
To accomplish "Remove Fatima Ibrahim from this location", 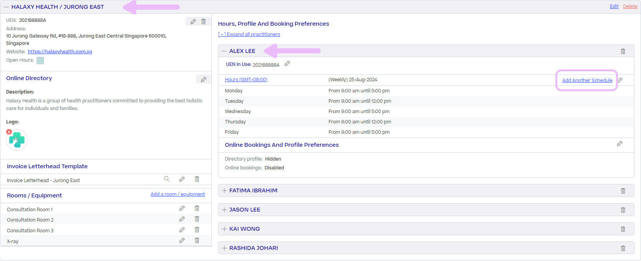I will pyautogui.click(x=623, y=191).
